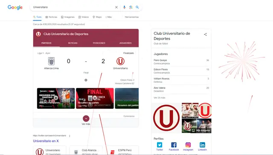Clear the search box text
This screenshot has width=273, height=155.
pyautogui.click(x=116, y=7)
